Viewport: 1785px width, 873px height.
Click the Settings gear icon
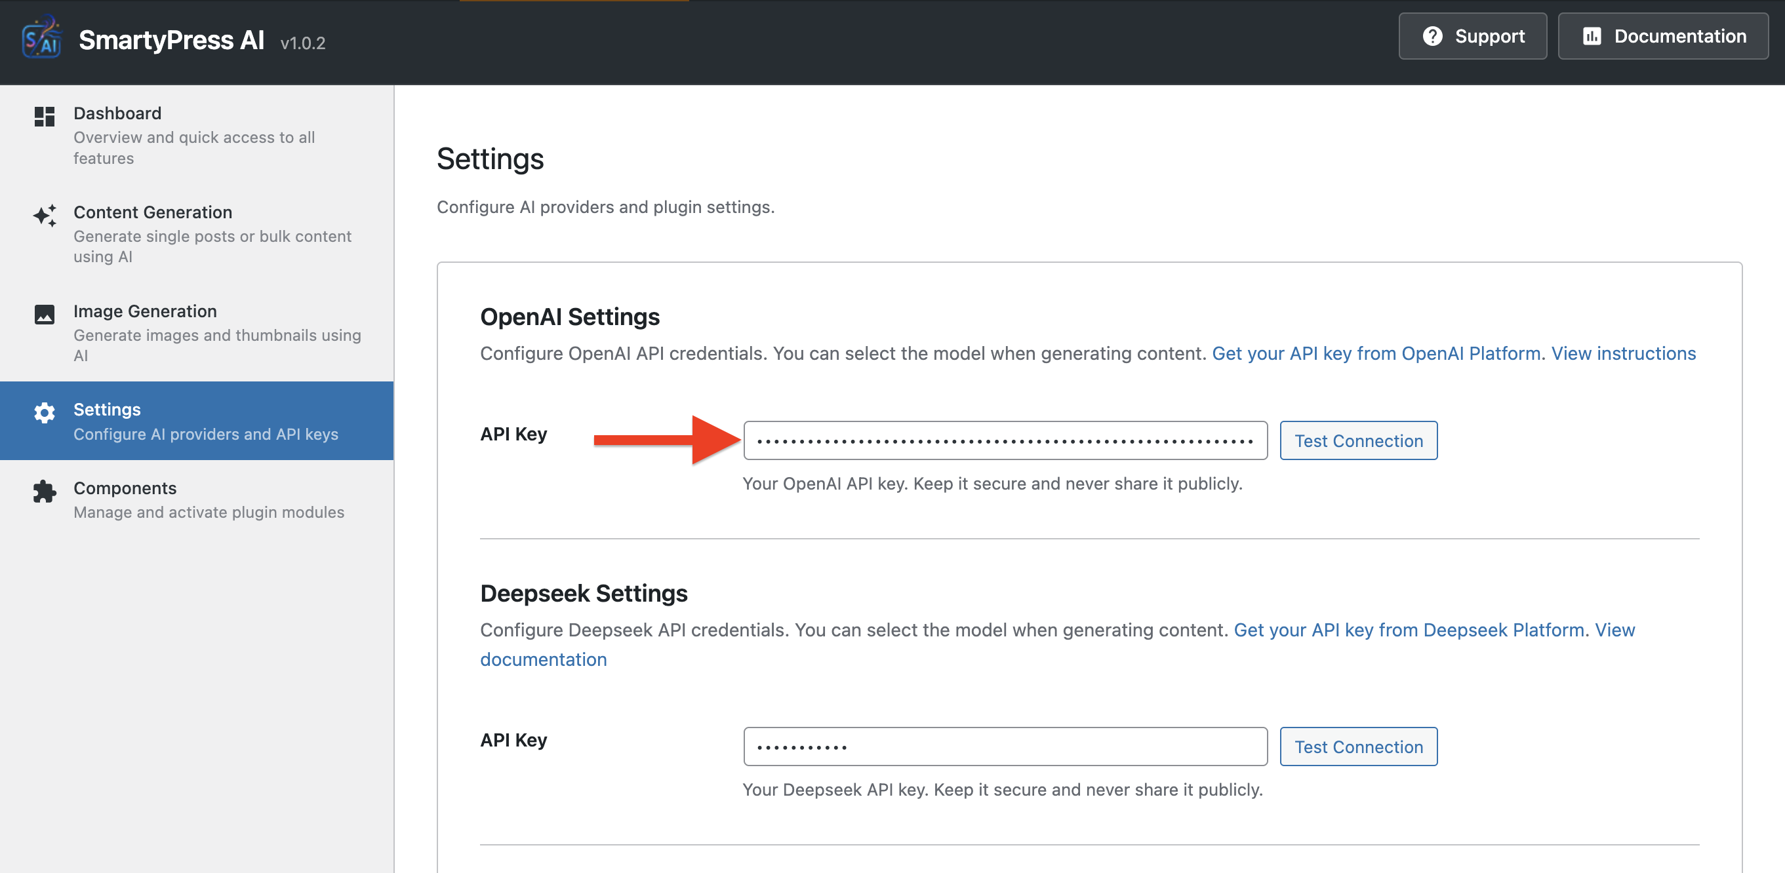(x=45, y=413)
